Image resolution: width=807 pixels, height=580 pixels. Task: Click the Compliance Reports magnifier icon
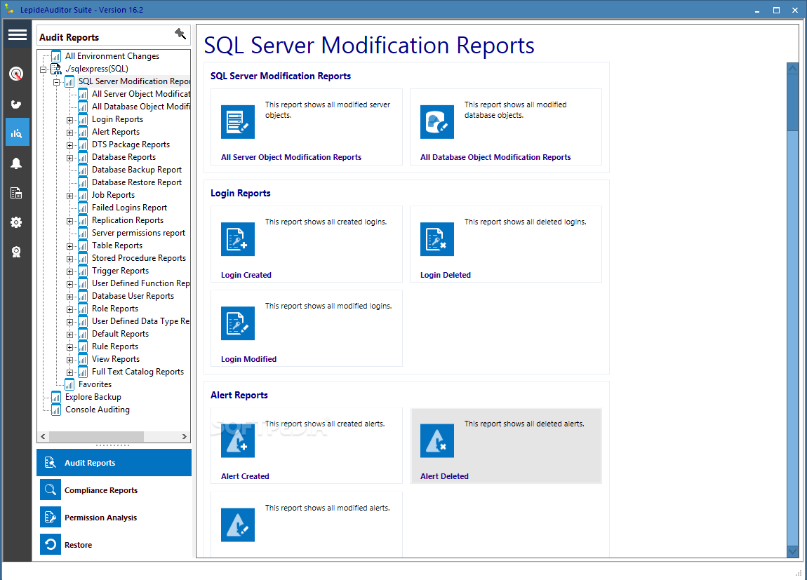tap(51, 490)
